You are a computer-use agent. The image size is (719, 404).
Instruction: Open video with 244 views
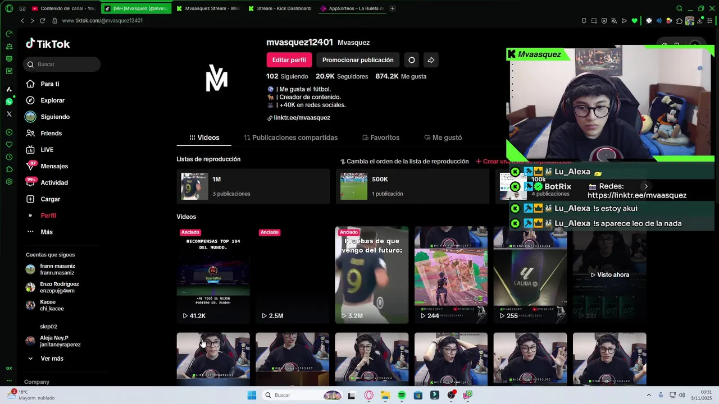(451, 275)
